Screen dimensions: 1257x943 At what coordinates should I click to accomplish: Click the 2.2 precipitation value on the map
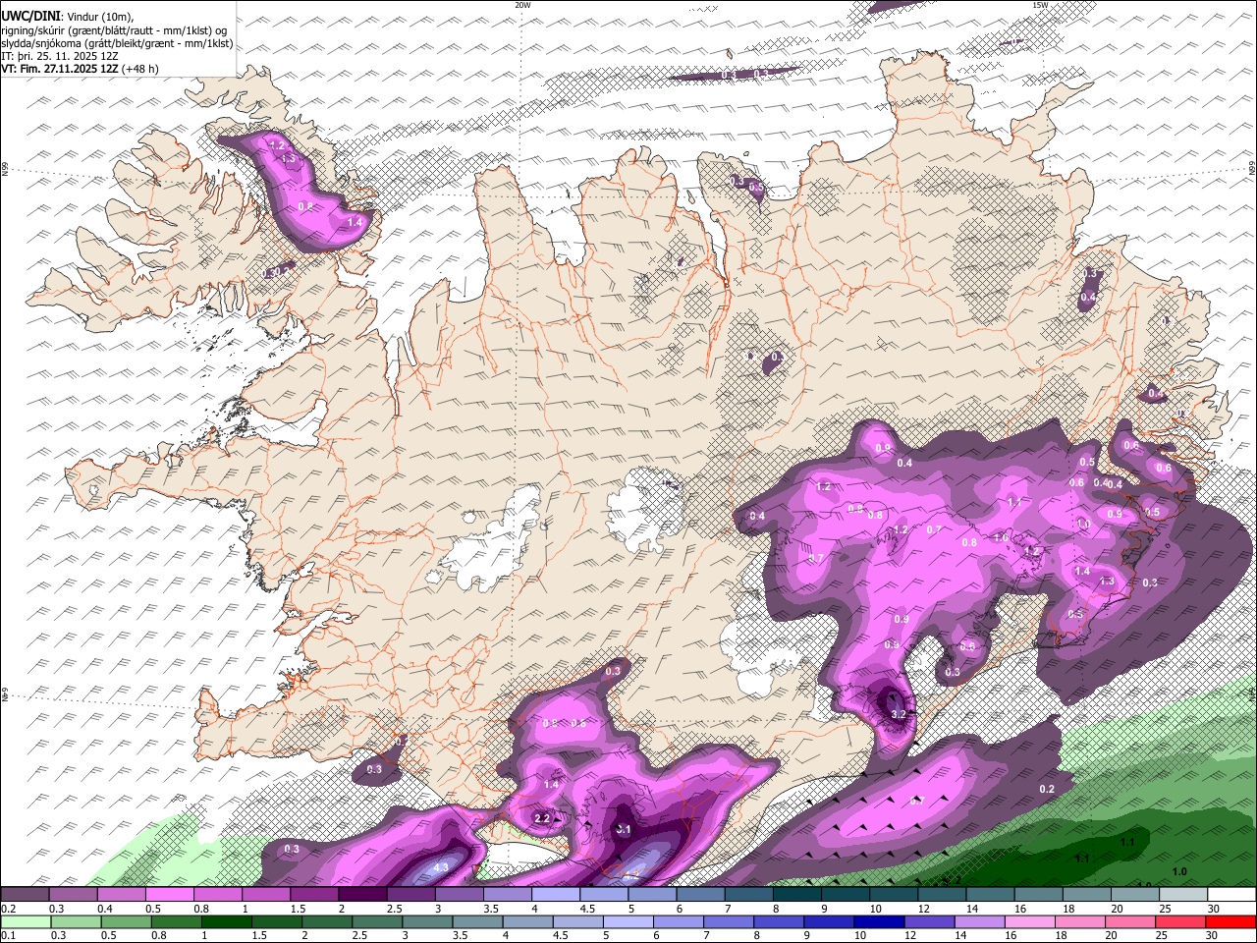541,818
